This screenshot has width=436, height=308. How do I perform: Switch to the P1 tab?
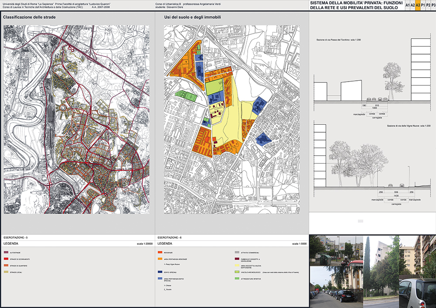(423, 5)
